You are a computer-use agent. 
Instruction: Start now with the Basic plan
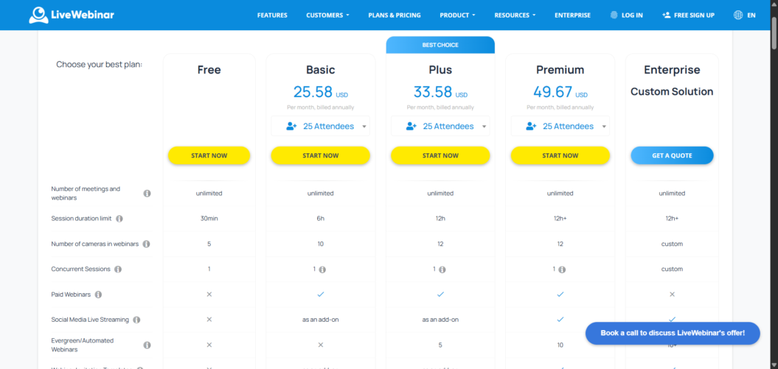click(x=321, y=155)
